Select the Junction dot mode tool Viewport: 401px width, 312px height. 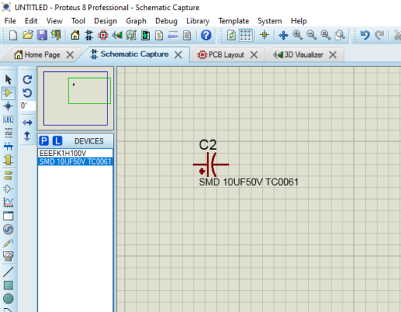point(8,106)
